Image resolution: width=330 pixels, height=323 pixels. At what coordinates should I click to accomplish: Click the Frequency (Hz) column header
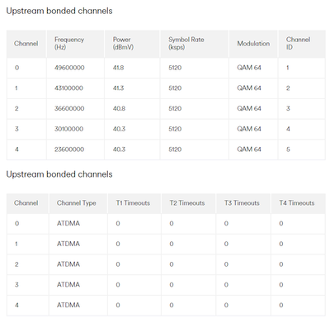[69, 43]
